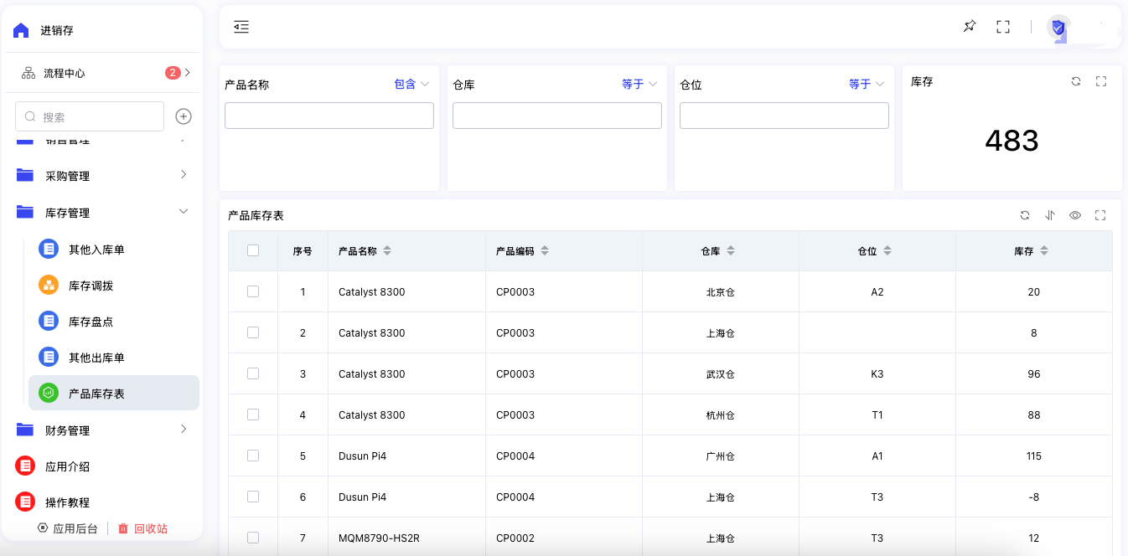Refresh the 库存 statistic card
The width and height of the screenshot is (1128, 556).
(x=1076, y=81)
